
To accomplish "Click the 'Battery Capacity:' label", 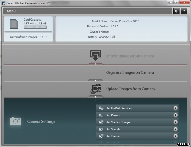I will (98, 37).
